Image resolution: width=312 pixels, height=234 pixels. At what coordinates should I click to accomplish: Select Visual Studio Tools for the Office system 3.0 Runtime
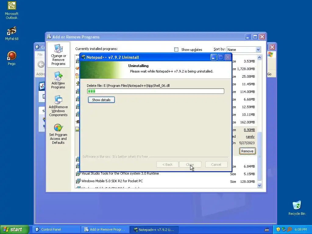coord(120,173)
